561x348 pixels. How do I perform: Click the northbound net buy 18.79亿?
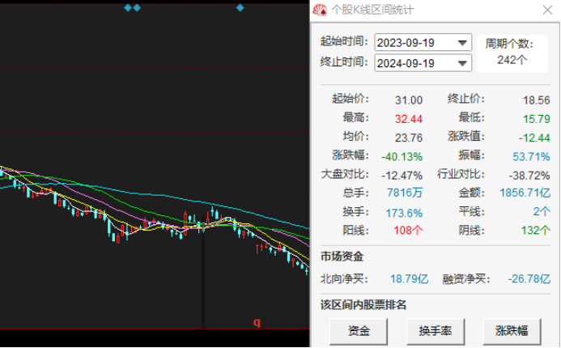pyautogui.click(x=409, y=278)
